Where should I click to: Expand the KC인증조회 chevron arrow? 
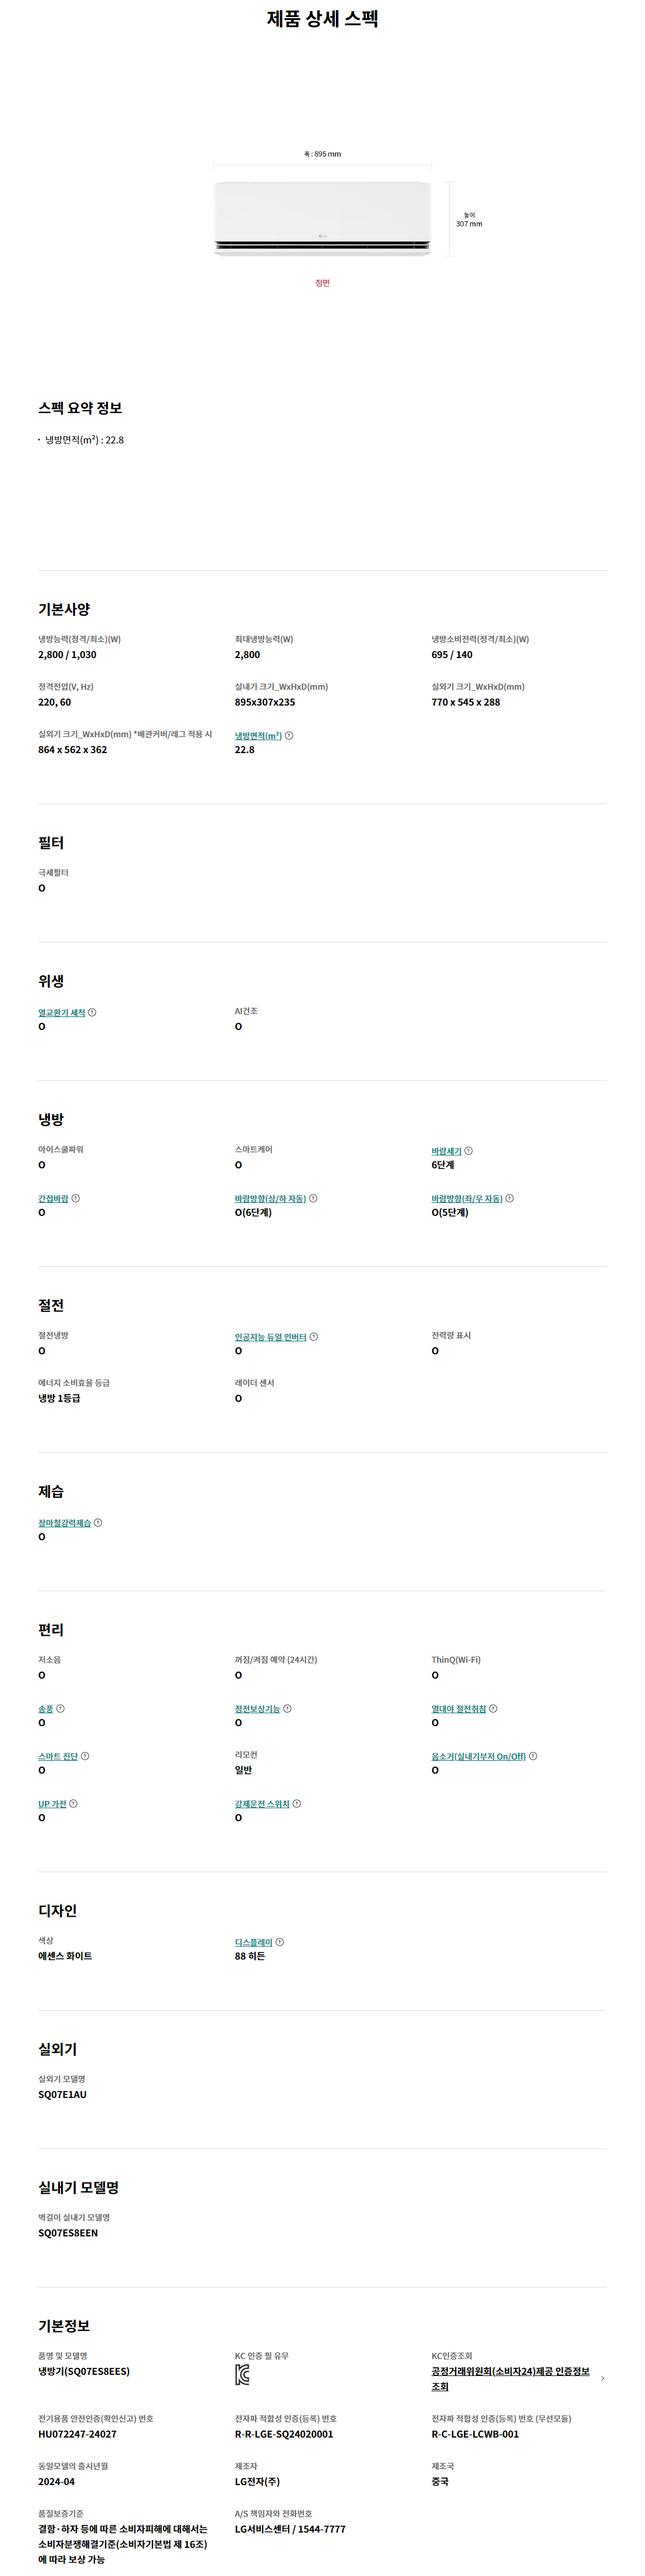tap(602, 2379)
